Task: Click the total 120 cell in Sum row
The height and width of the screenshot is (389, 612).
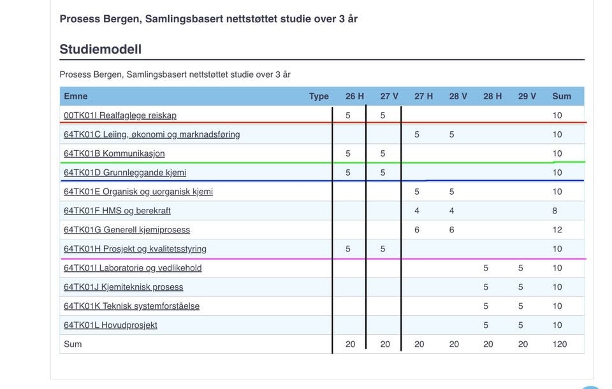Action: pyautogui.click(x=559, y=344)
